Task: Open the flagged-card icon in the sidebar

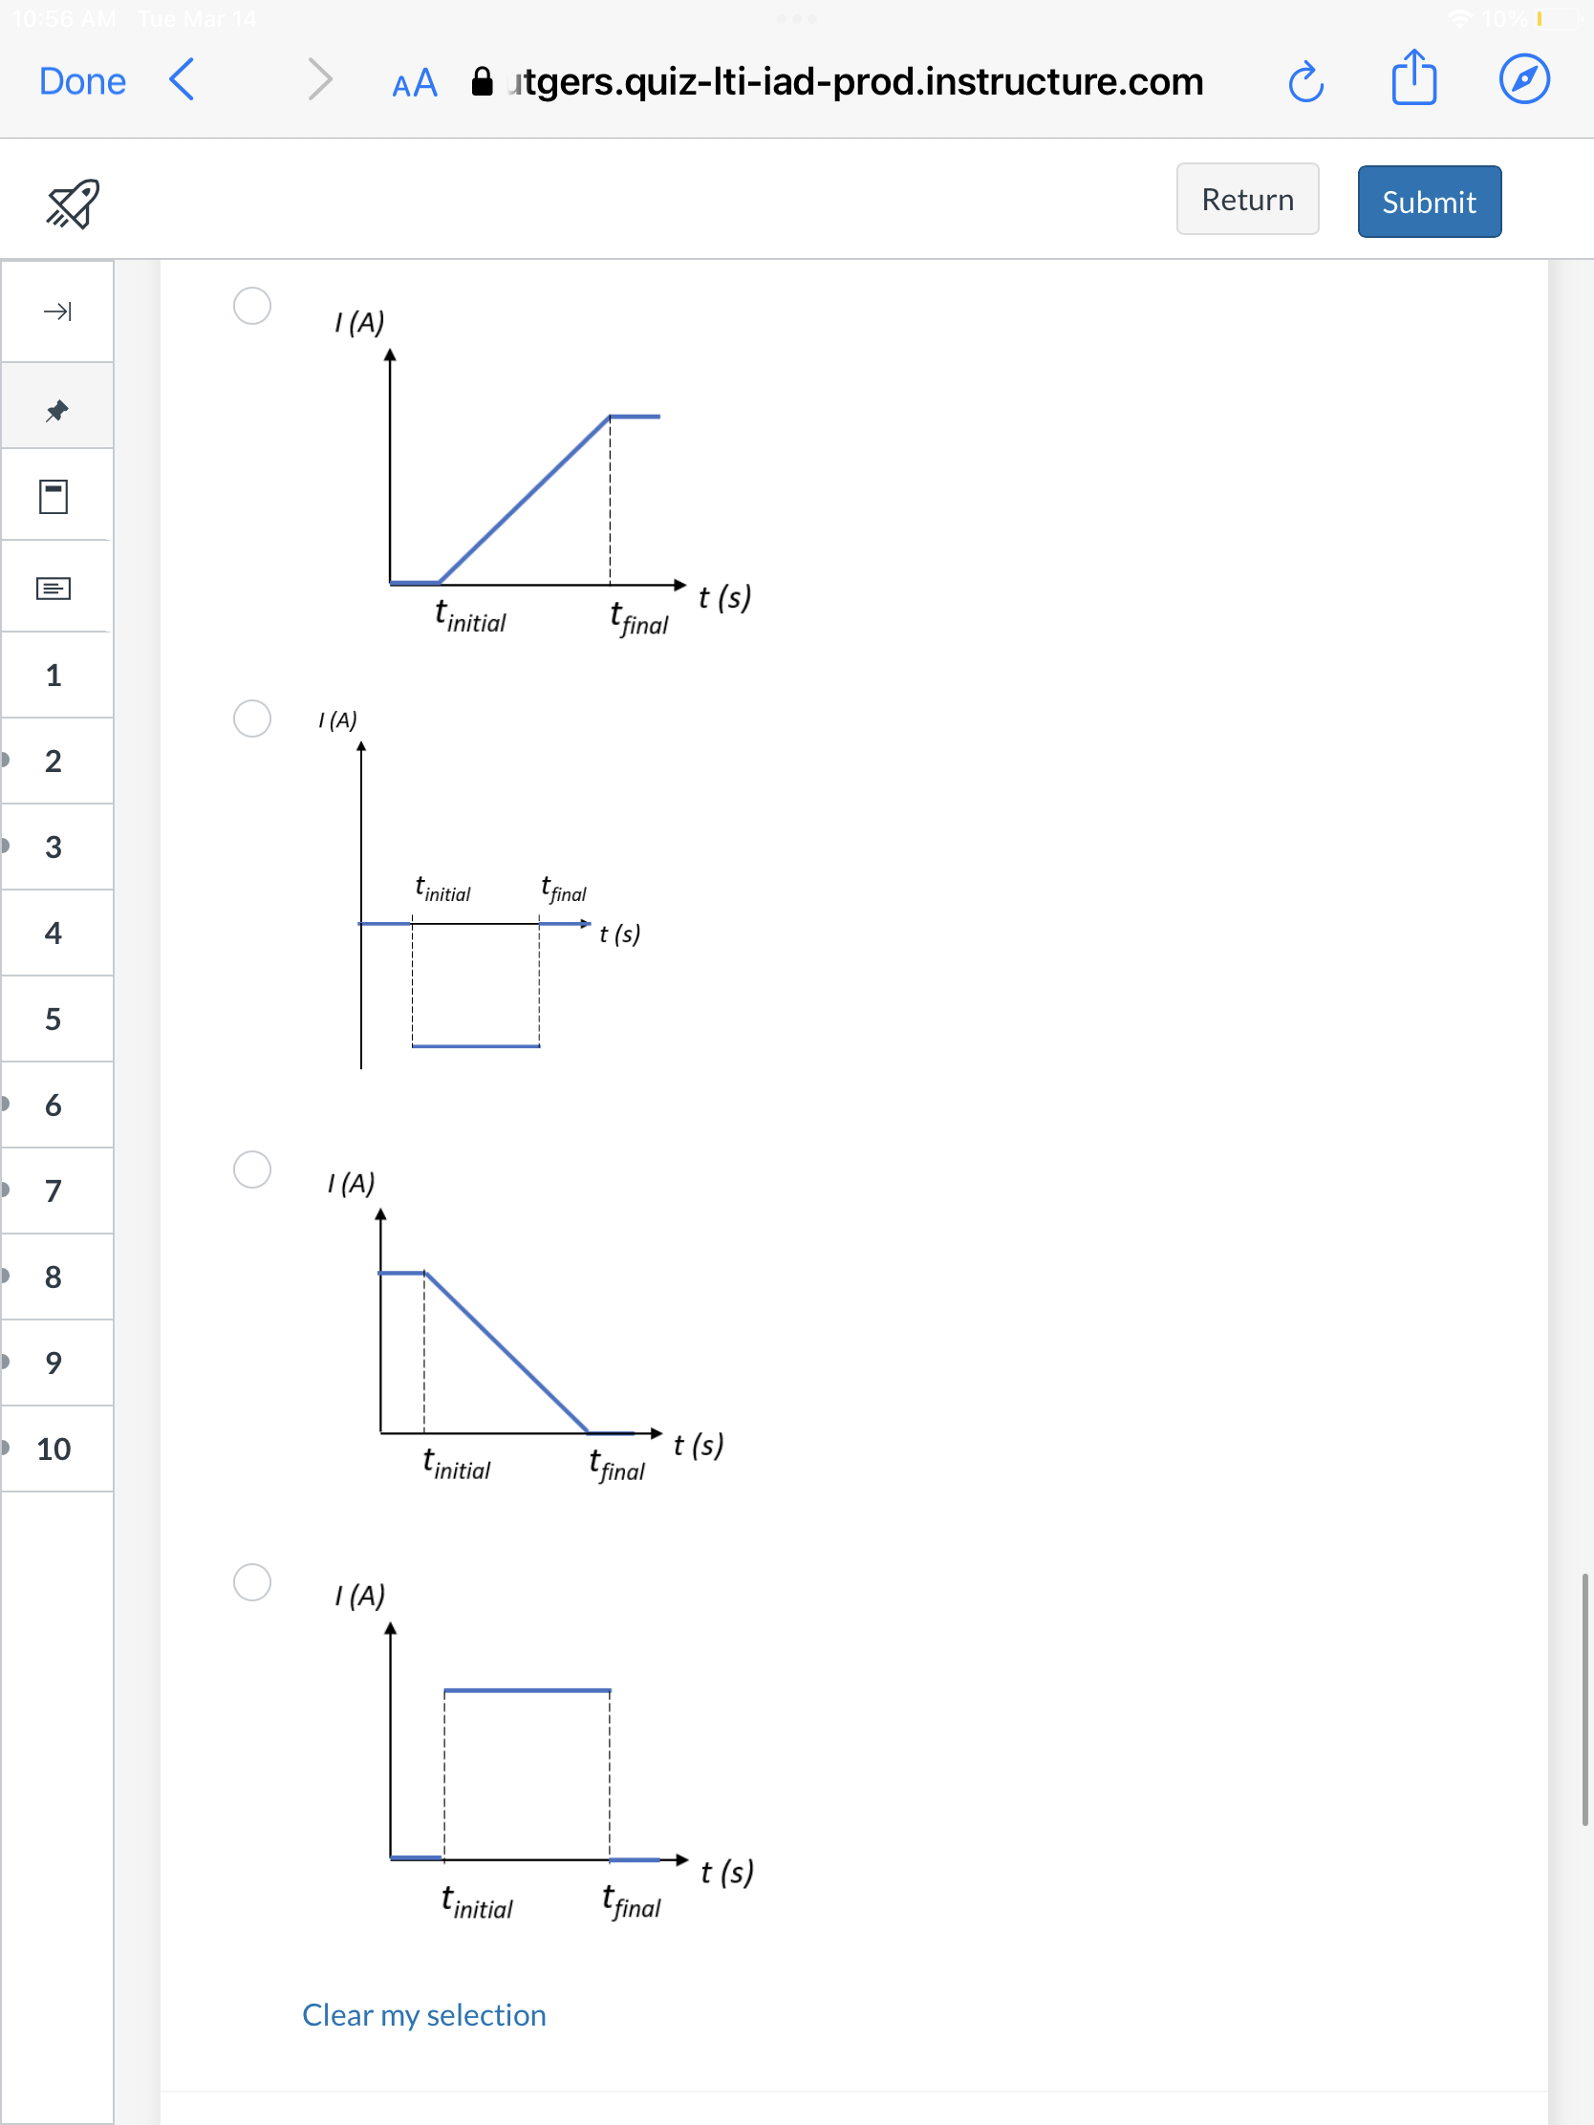Action: point(54,497)
